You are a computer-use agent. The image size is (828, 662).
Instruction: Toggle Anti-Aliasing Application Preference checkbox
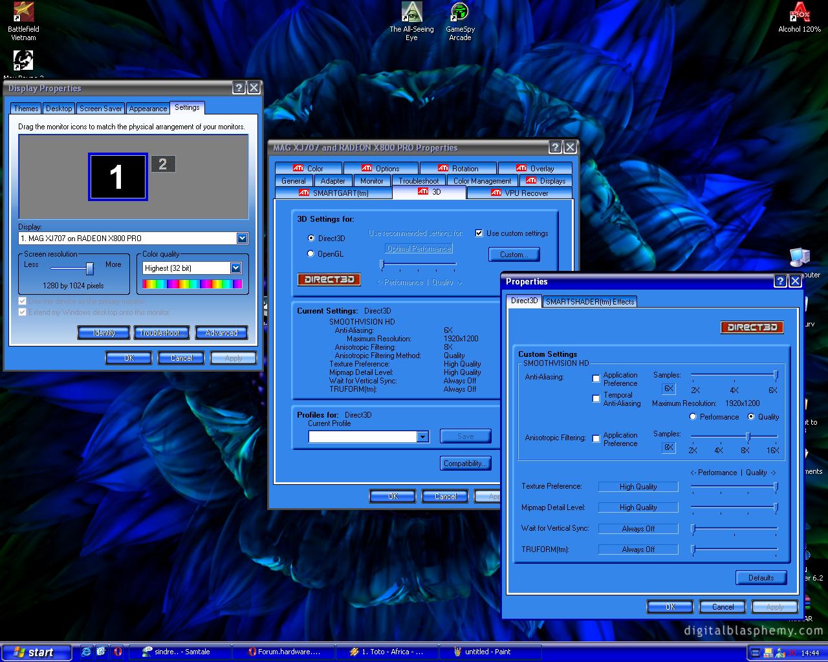596,379
